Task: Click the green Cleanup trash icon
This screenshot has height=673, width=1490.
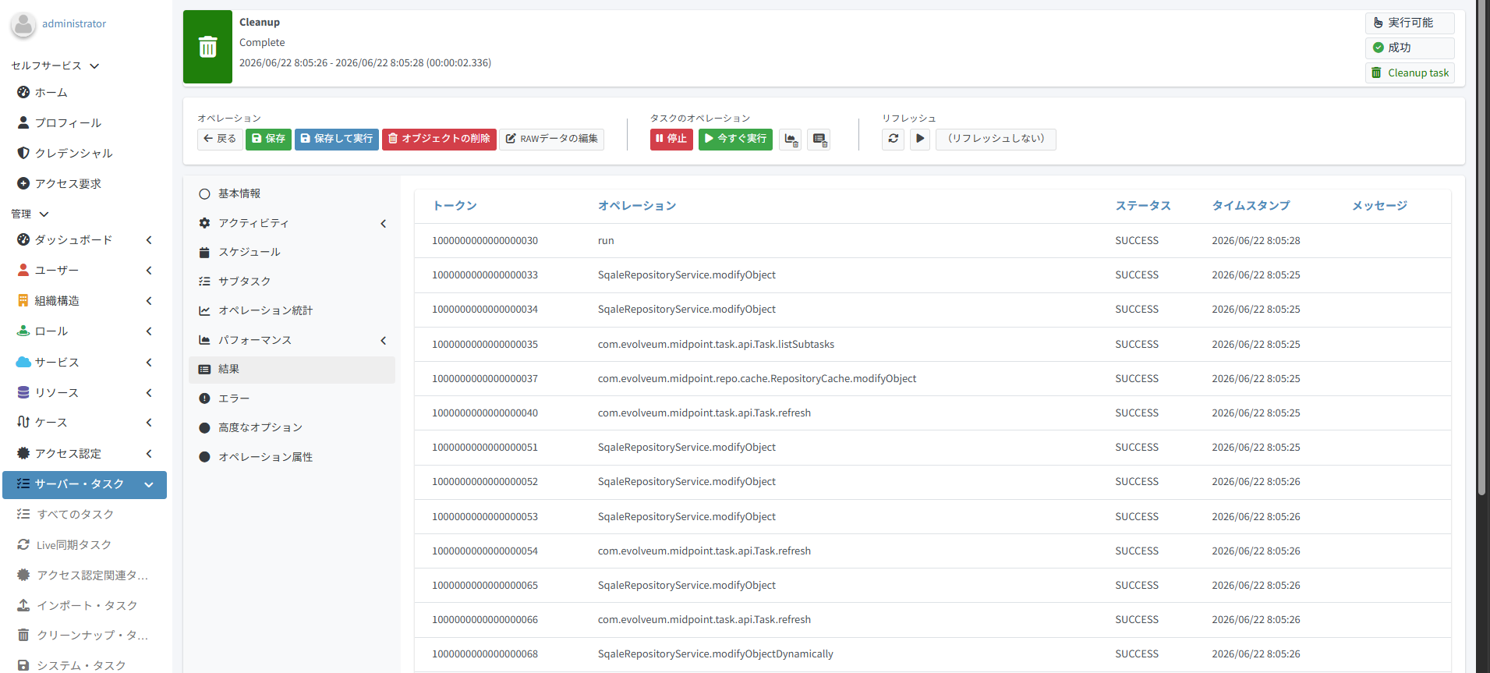Action: pos(207,47)
